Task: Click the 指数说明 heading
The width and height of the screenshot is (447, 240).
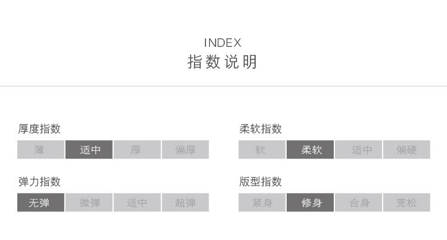Action: click(223, 62)
